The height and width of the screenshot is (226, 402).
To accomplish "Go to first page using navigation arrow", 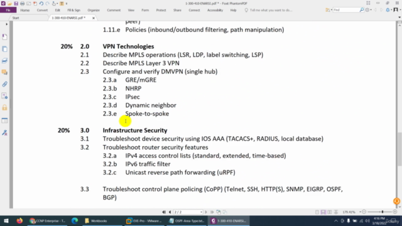I will (x=164, y=212).
